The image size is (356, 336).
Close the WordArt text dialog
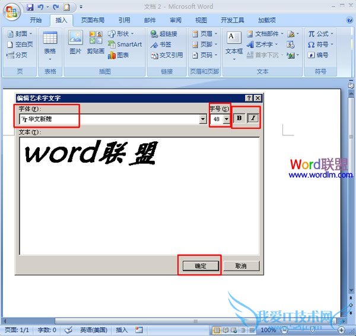click(x=258, y=98)
